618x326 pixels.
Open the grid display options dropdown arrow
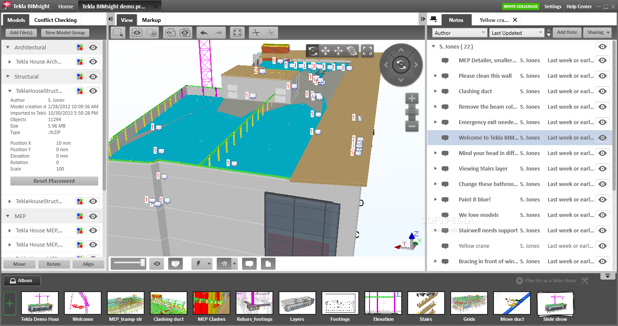[234, 264]
